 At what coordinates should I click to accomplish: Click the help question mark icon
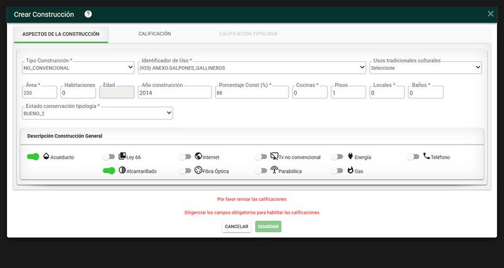(x=88, y=14)
